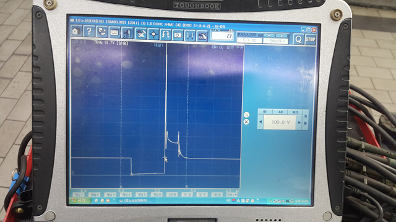Click the small magnifier icon beside graph

coord(246,115)
